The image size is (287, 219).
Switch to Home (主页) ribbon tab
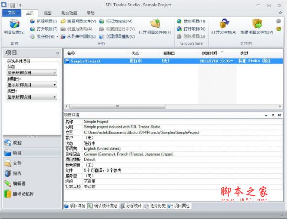click(x=30, y=13)
